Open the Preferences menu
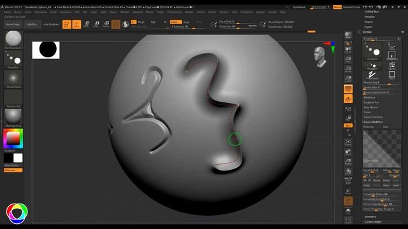 pos(174,12)
